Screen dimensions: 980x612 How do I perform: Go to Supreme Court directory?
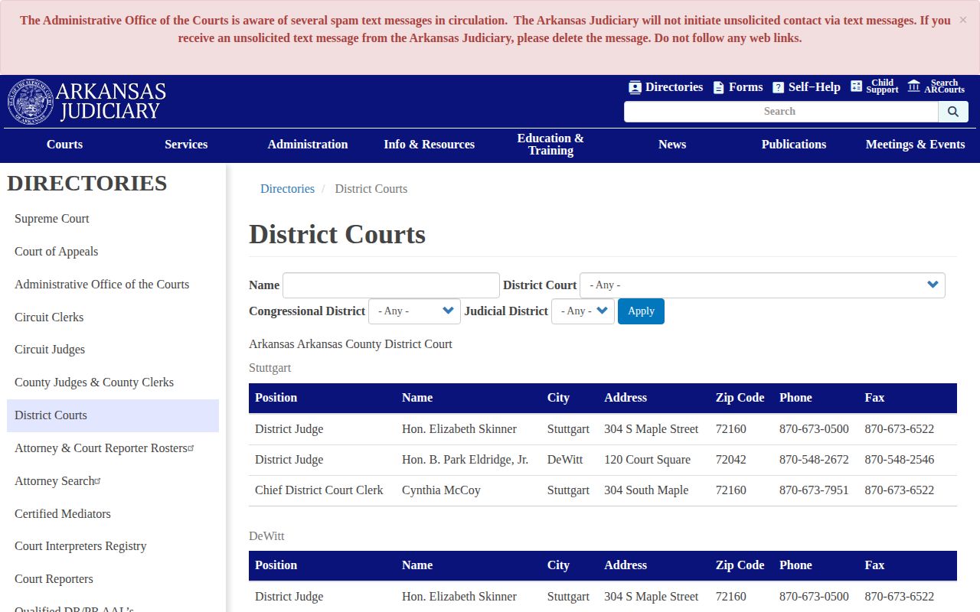[52, 219]
